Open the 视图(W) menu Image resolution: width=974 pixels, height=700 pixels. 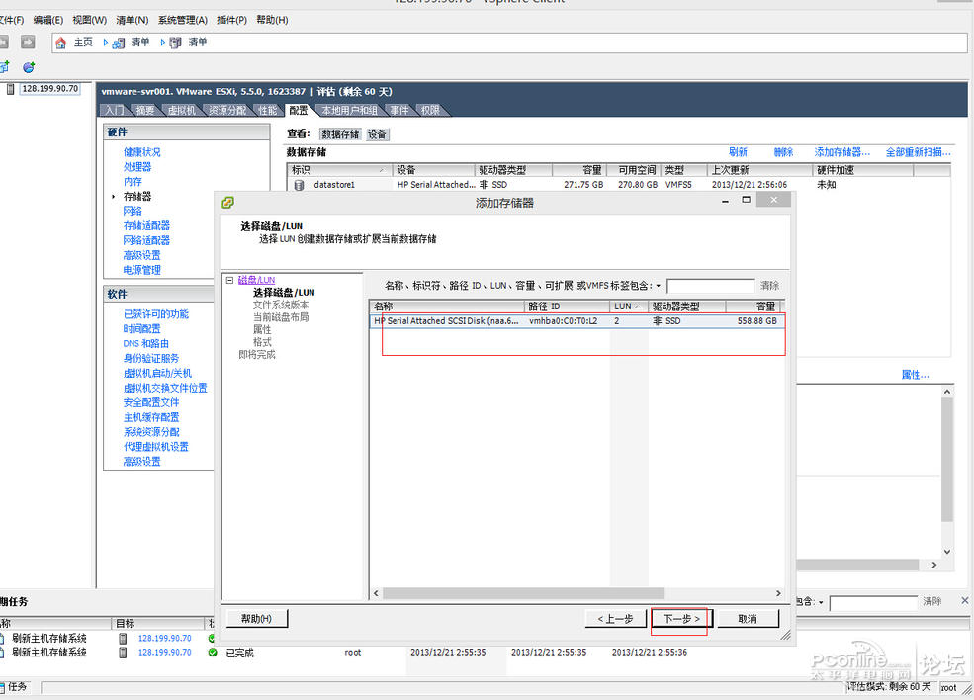[x=89, y=20]
